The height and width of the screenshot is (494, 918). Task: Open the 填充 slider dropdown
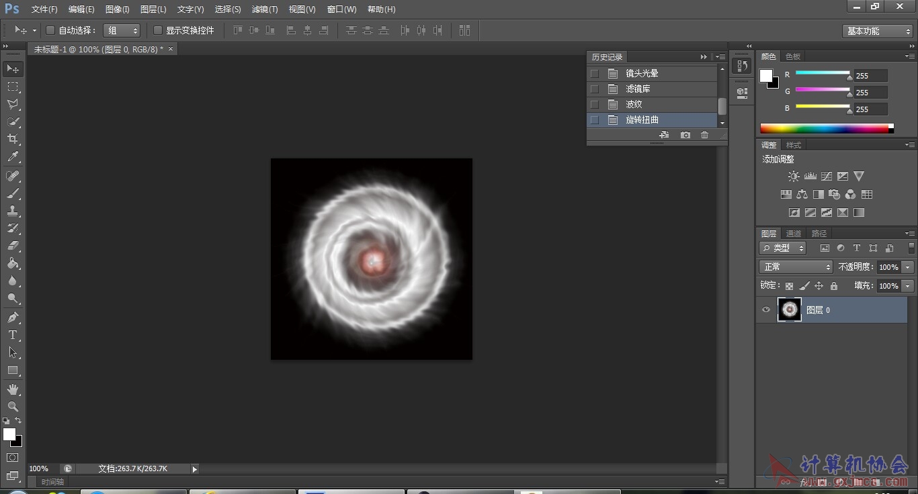(908, 286)
